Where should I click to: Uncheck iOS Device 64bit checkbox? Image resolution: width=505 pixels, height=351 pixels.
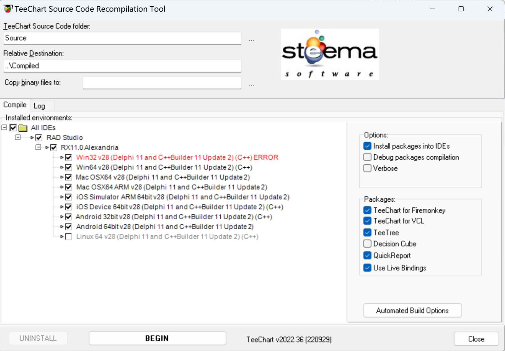coord(68,207)
